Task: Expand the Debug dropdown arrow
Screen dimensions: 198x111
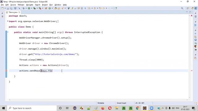Action: coord(26,8)
